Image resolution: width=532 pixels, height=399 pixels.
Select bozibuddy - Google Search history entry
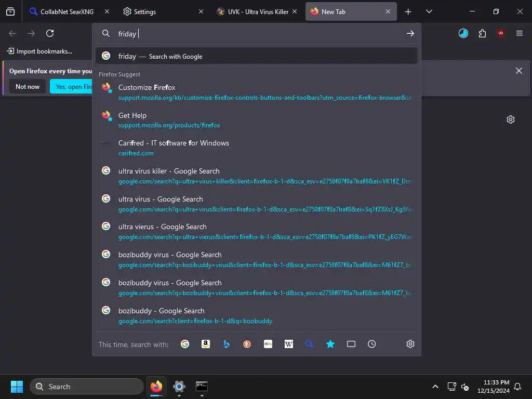pyautogui.click(x=257, y=315)
